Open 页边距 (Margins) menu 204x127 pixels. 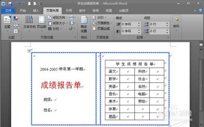click(x=42, y=24)
